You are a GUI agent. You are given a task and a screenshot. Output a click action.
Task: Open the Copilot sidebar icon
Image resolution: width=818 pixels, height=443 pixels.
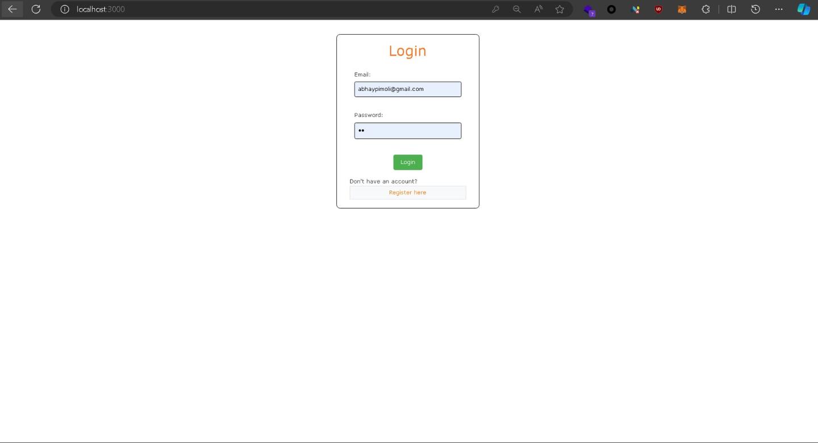pos(803,9)
